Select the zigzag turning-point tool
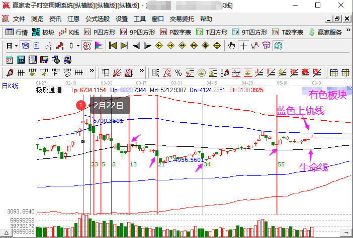 tap(255, 46)
